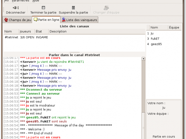
Task: Click the Terminer la partie stop icon
Action: pos(43,8)
